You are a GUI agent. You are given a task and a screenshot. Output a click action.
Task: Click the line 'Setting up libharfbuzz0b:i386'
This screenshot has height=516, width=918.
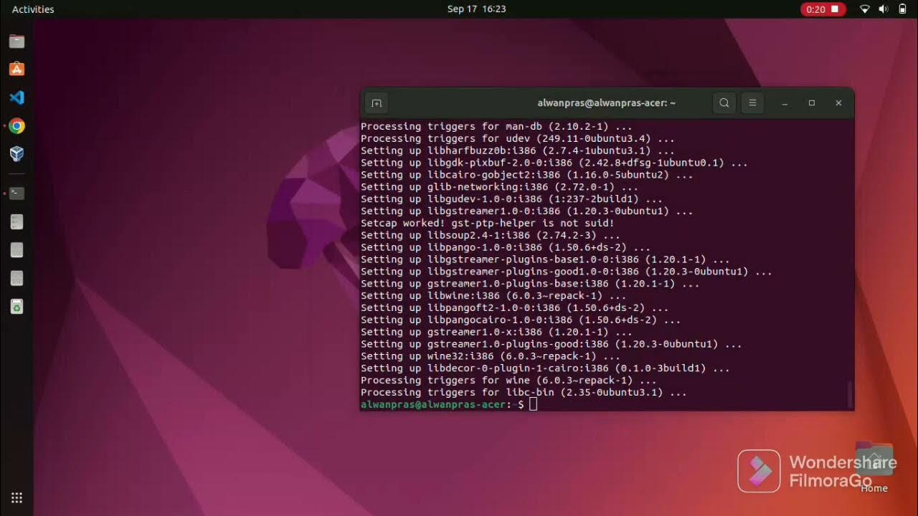click(518, 151)
